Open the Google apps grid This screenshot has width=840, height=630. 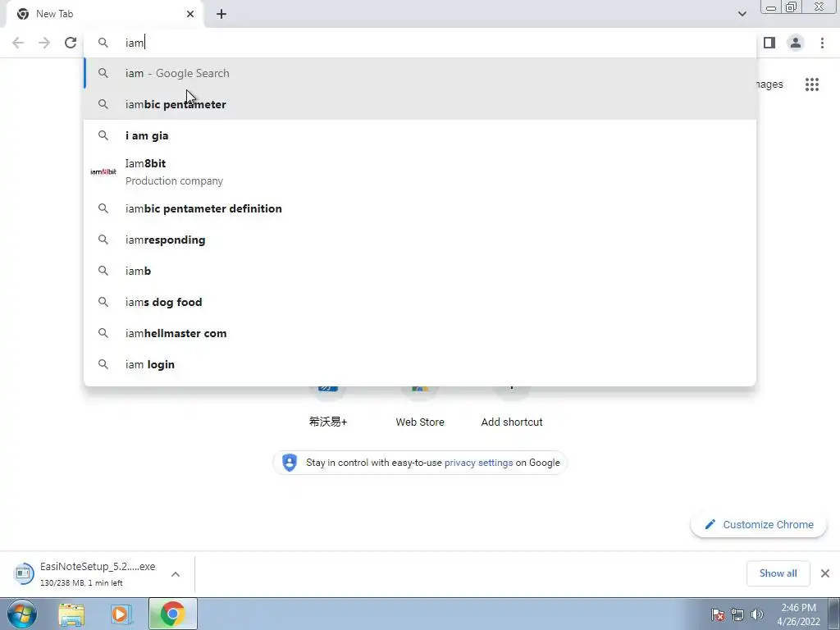811,84
